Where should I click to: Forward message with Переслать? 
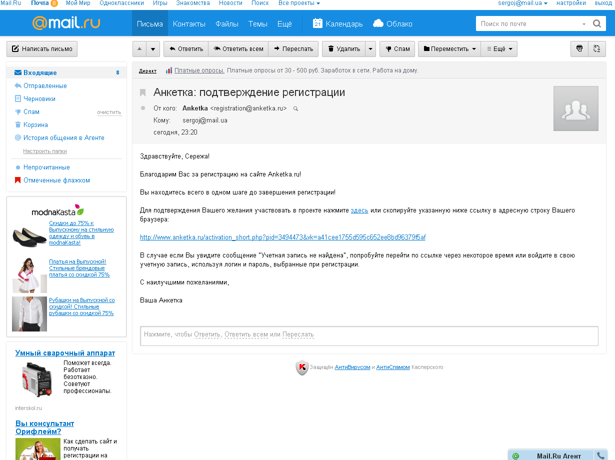[293, 49]
